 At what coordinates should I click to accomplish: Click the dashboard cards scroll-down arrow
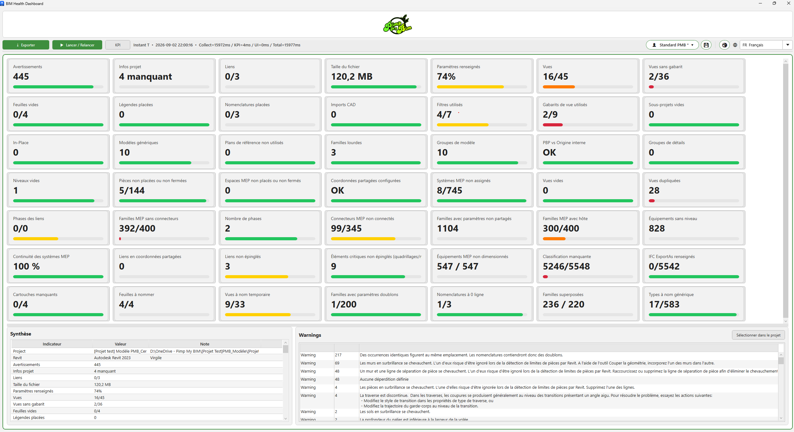coord(786,321)
